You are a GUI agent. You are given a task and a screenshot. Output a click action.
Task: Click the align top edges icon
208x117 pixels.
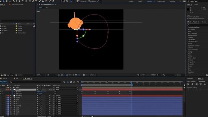click(201, 84)
